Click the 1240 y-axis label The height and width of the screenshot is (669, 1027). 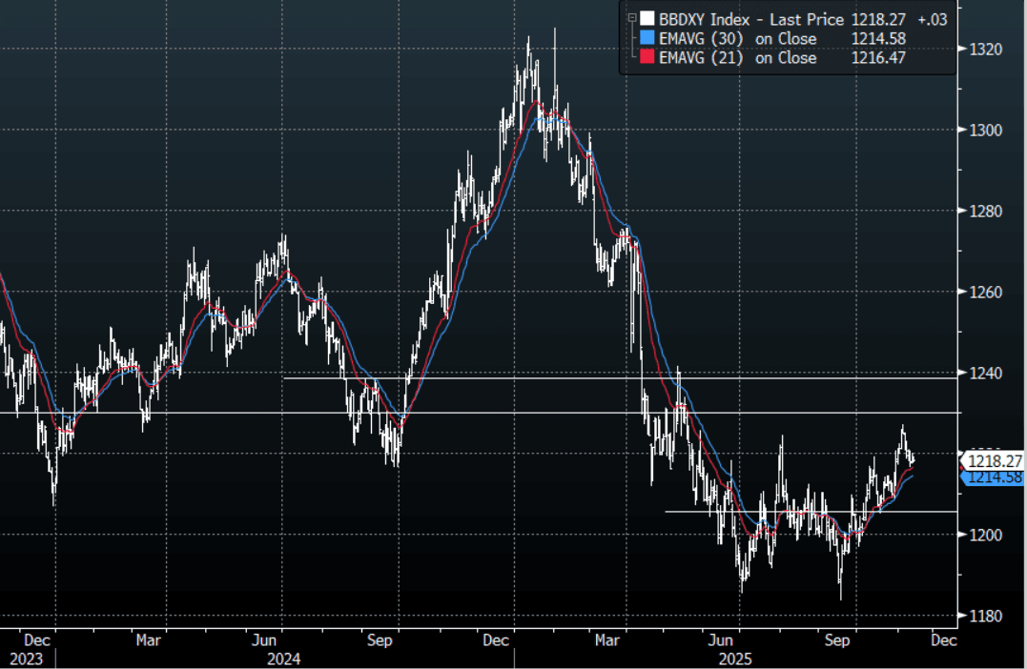click(986, 374)
